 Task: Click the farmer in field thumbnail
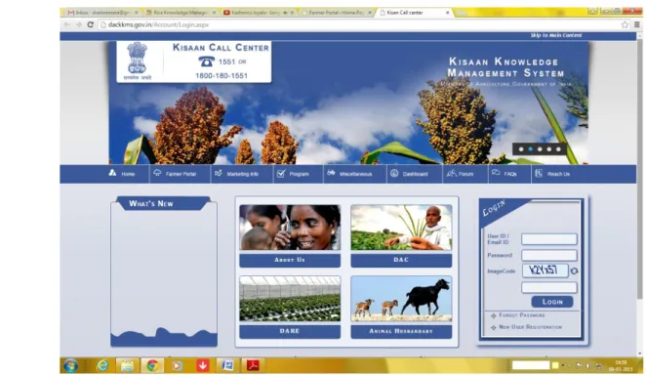[401, 228]
